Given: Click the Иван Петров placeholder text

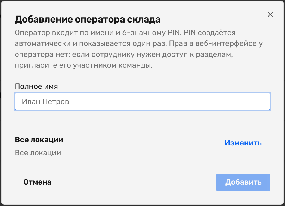Looking at the screenshot, I should [x=45, y=102].
